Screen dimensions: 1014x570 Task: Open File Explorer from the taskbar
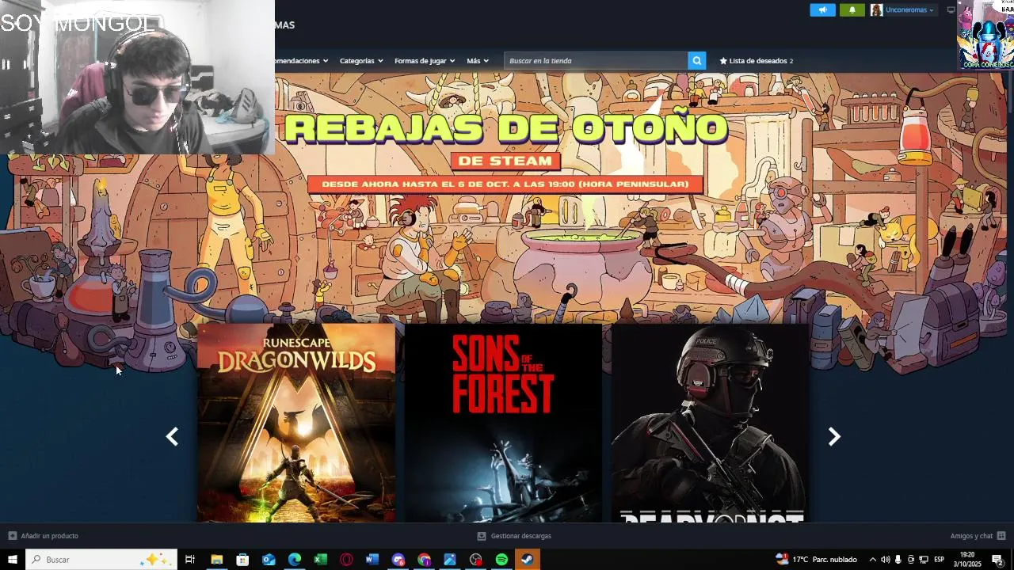(216, 560)
